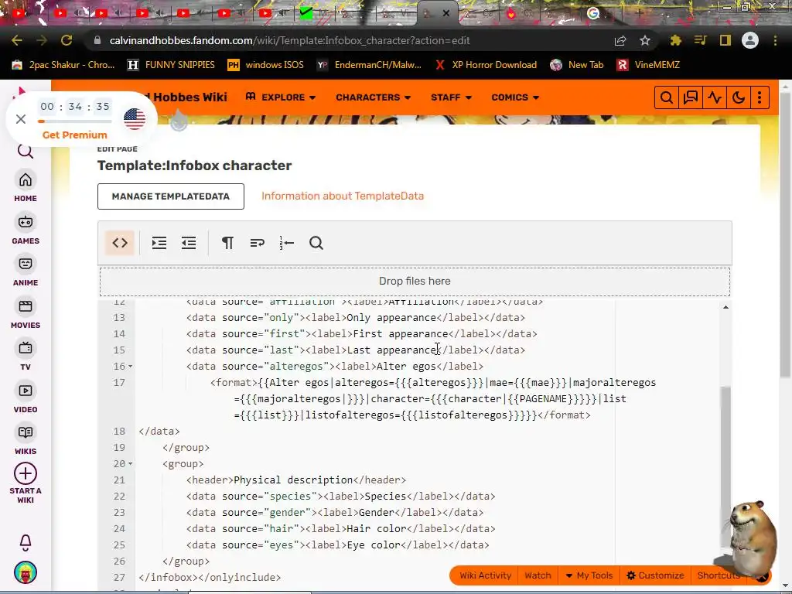This screenshot has height=594, width=792.
Task: Toggle syntax highlighting code icon
Action: click(x=120, y=243)
